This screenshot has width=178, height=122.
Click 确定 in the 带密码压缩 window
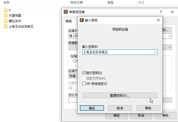click(117, 116)
